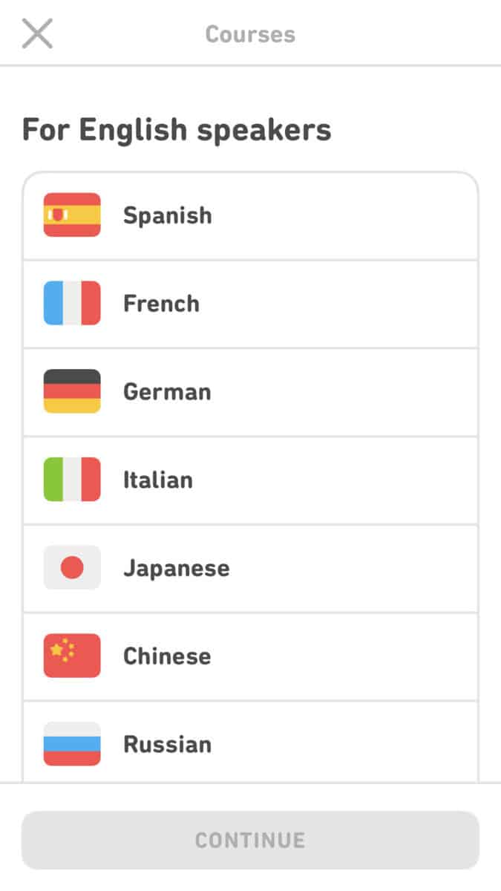Click the Chinese flag icon

[x=72, y=656]
